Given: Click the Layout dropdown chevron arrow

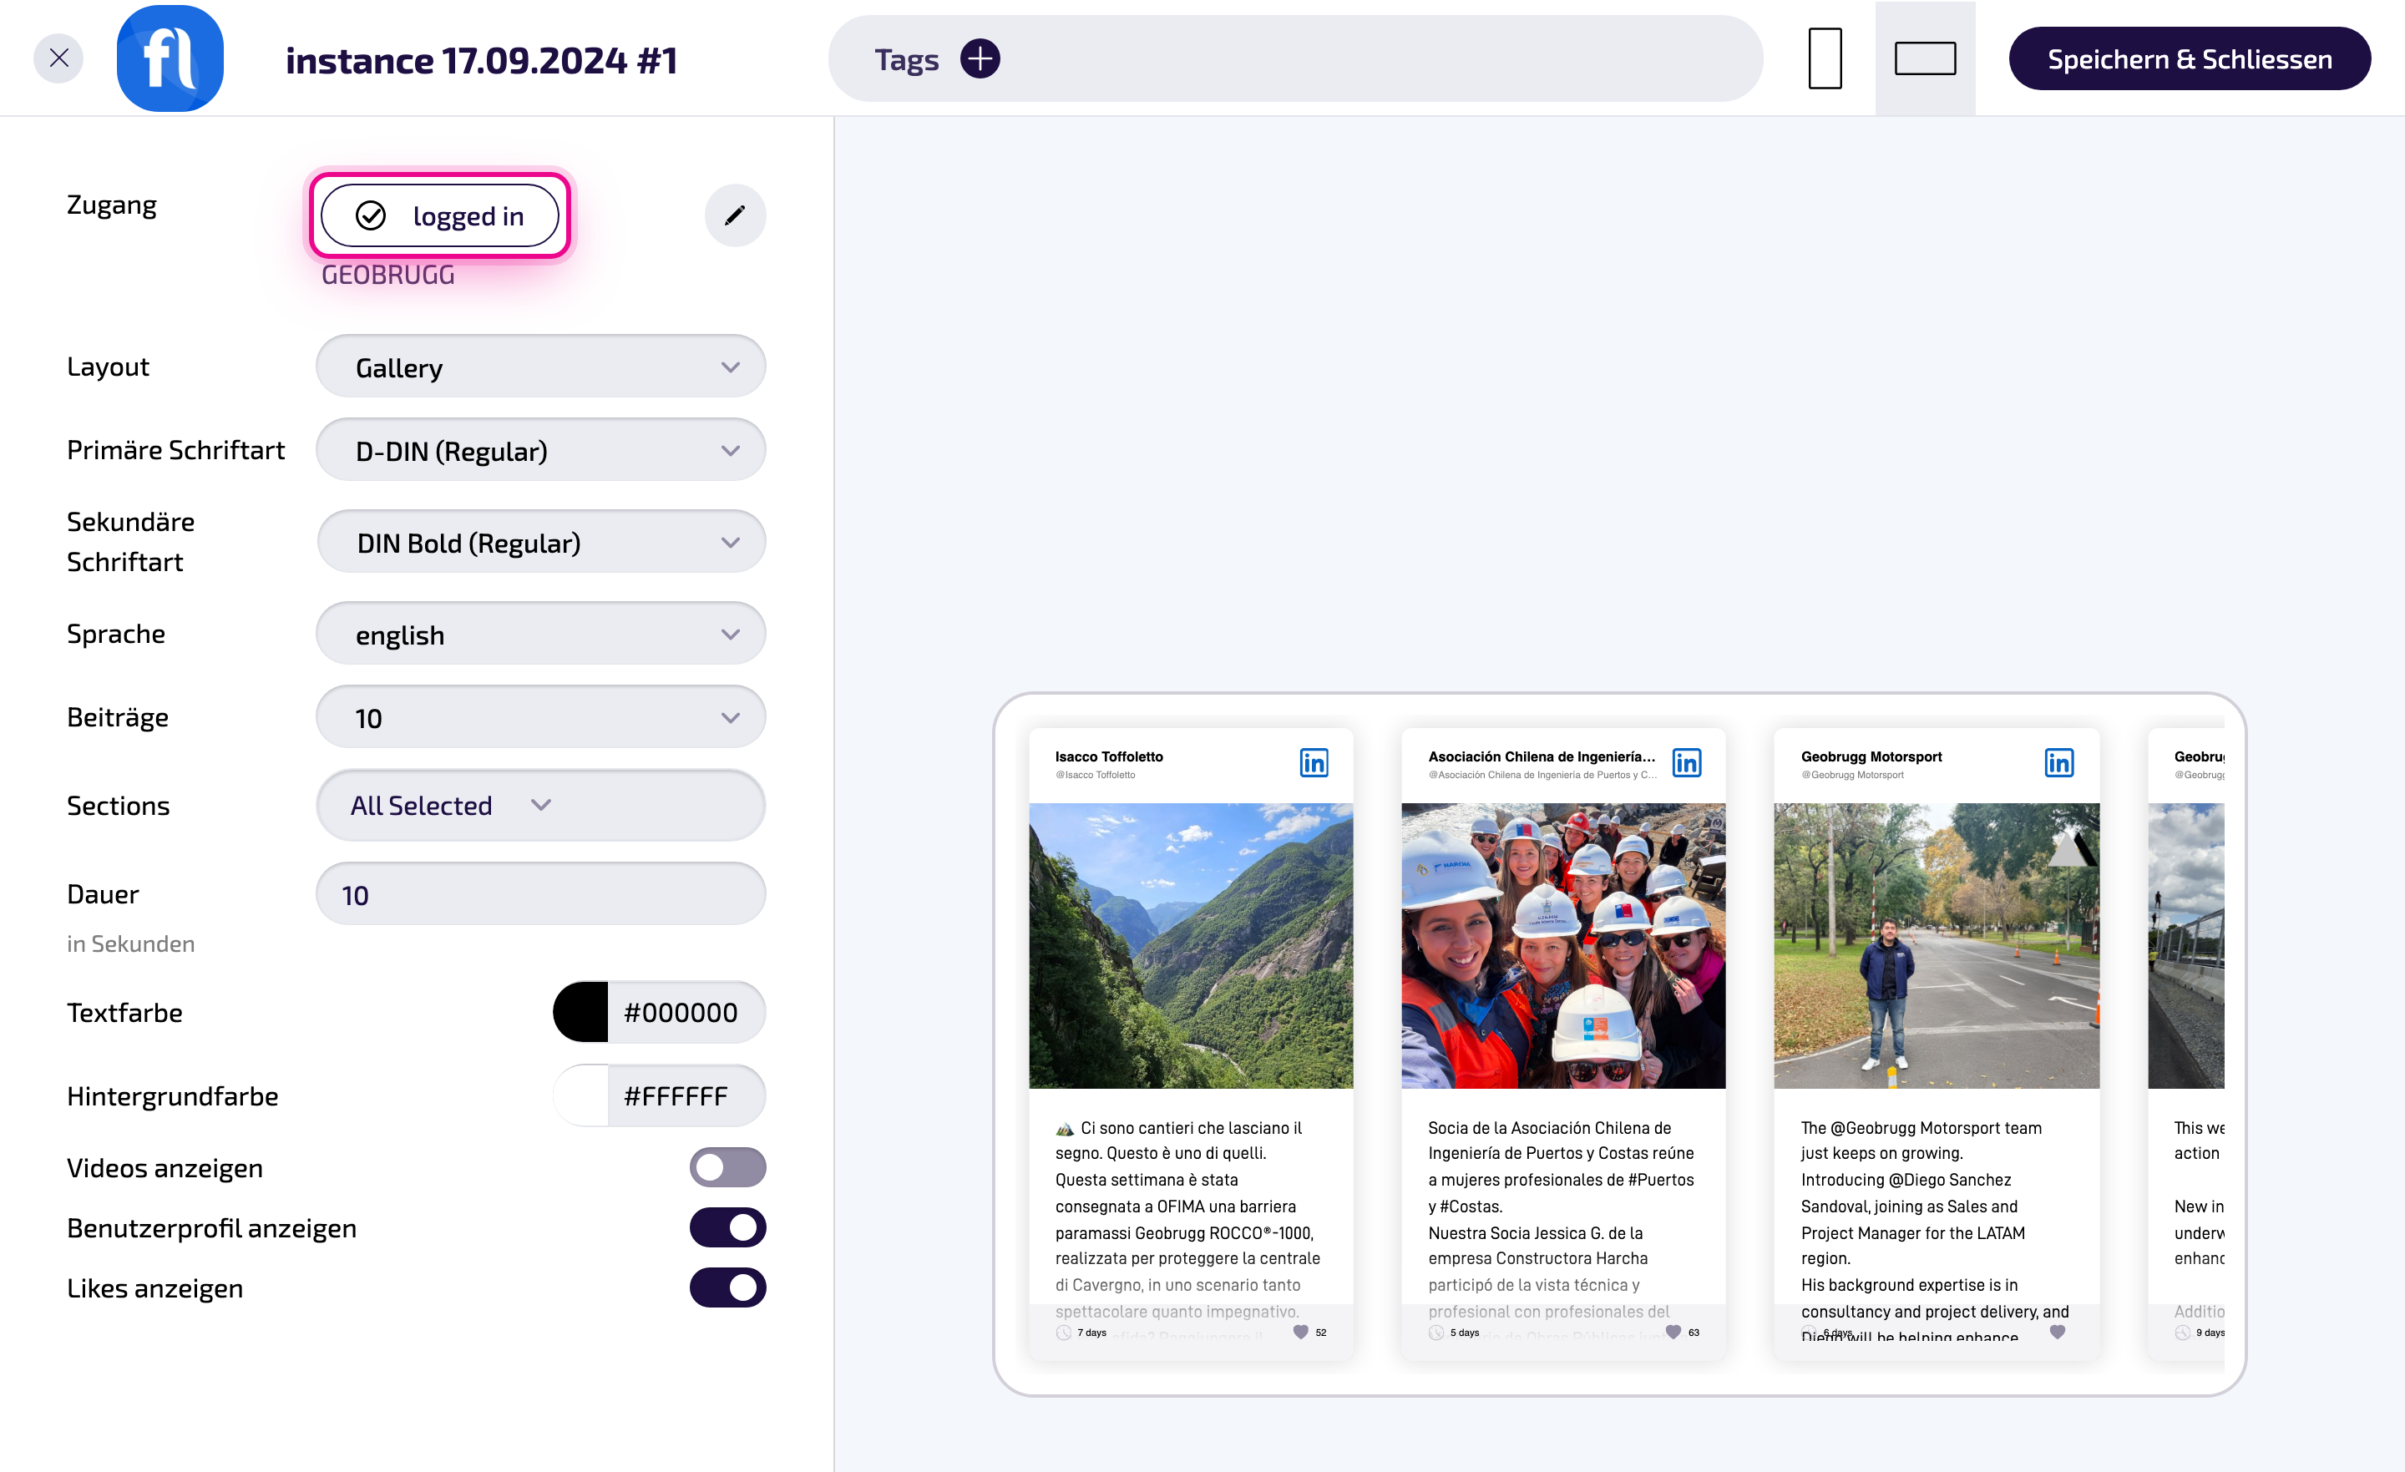Looking at the screenshot, I should click(730, 367).
